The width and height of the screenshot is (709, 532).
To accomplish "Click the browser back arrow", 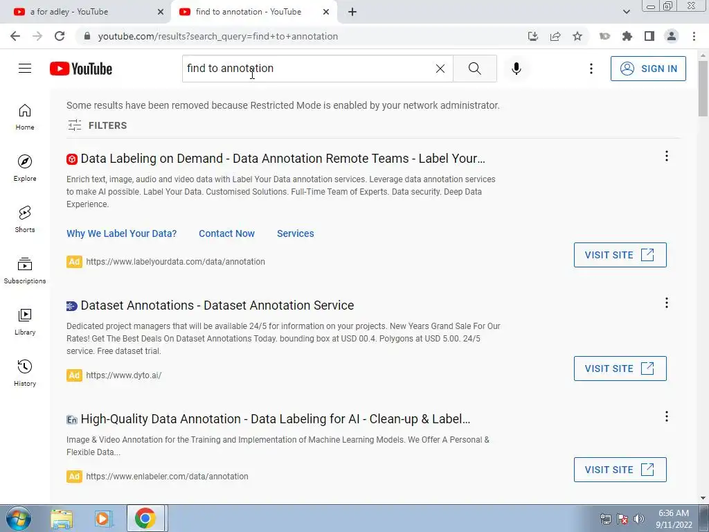I will 15,36.
